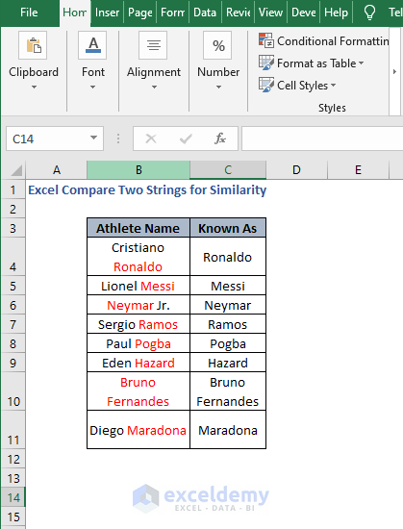
Task: Switch to the Home tab
Action: click(74, 13)
